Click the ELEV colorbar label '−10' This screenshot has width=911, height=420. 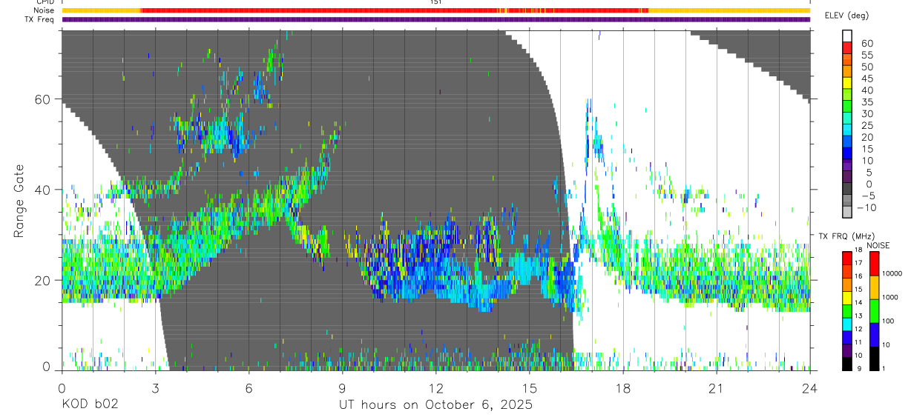[867, 207]
